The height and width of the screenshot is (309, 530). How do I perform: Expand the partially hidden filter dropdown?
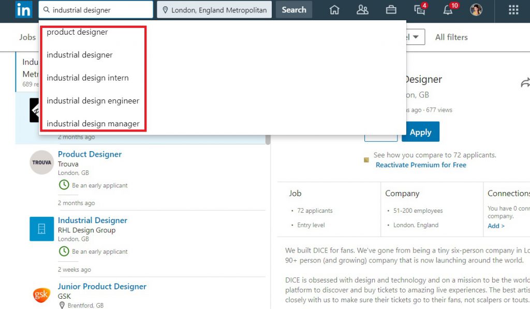tap(416, 37)
